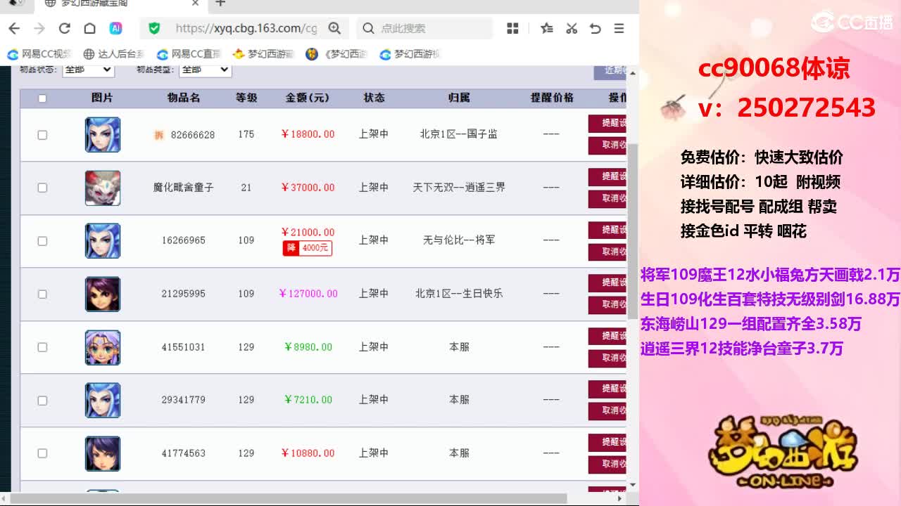Open the last 梦幻西游 bookmark

[x=410, y=54]
